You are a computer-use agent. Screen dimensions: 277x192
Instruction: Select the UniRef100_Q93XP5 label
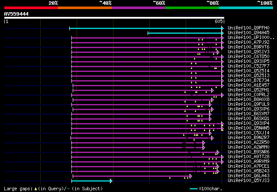[x=248, y=62]
